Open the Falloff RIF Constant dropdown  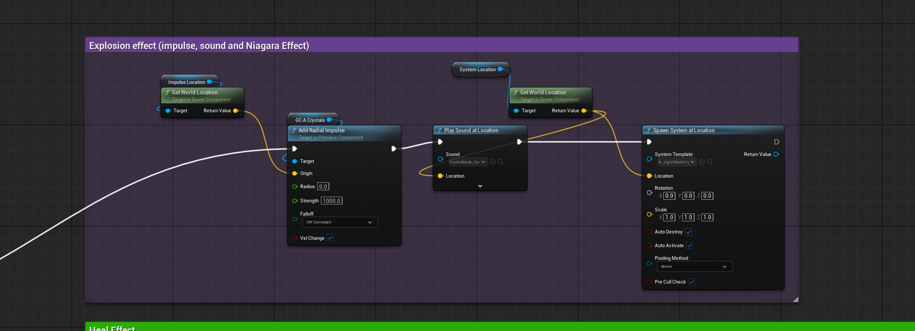(340, 222)
